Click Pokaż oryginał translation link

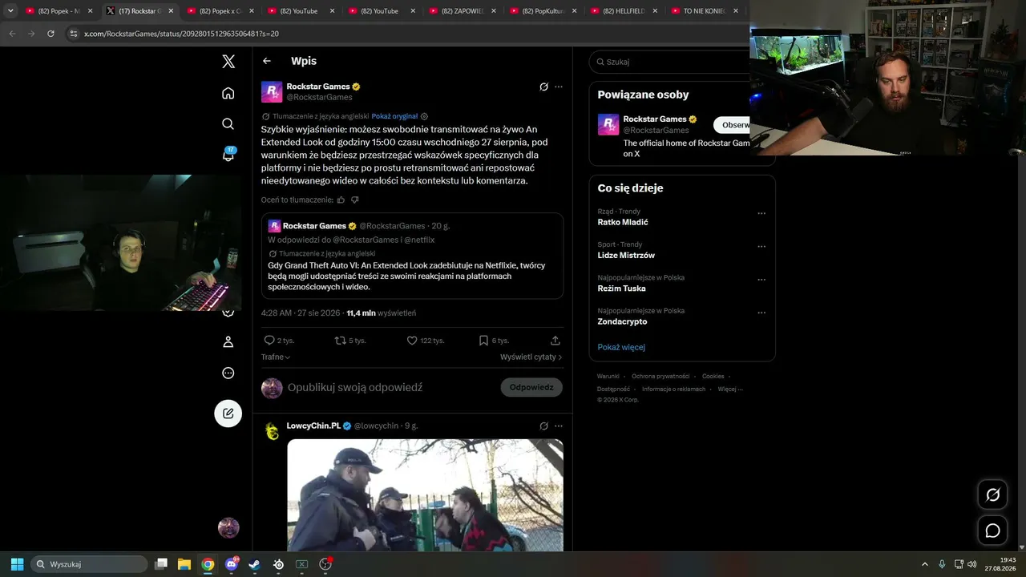point(394,116)
